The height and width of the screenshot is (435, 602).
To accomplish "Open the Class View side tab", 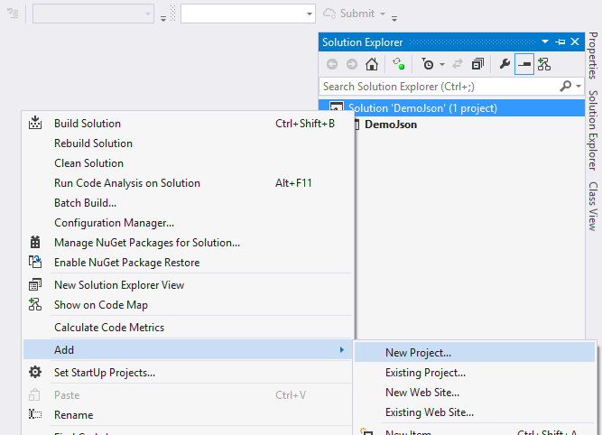I will point(593,206).
